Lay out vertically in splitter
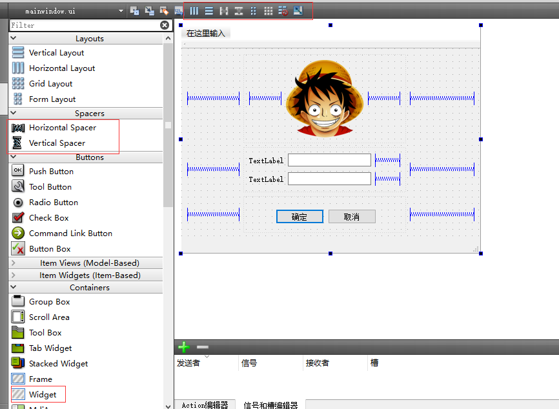 tap(239, 11)
